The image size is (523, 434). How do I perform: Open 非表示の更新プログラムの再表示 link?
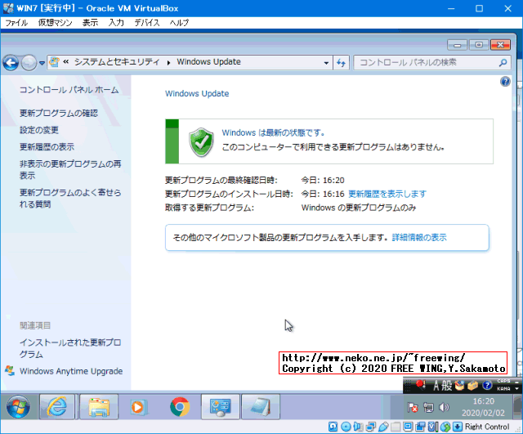pyautogui.click(x=70, y=169)
